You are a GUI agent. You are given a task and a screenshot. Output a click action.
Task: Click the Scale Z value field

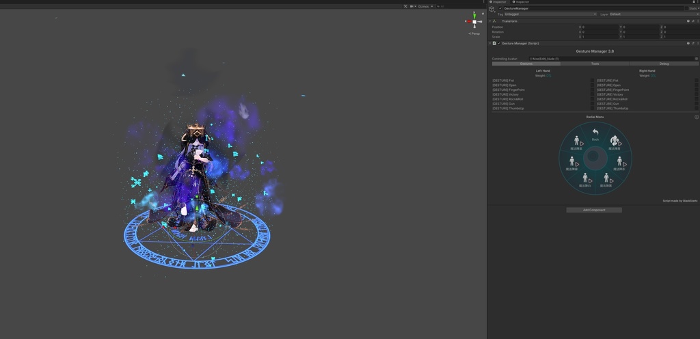coord(682,37)
